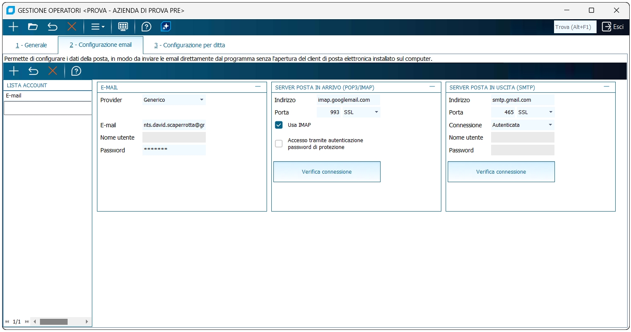
Task: Click the account list horizontal scrollbar thumb
Action: (x=54, y=322)
